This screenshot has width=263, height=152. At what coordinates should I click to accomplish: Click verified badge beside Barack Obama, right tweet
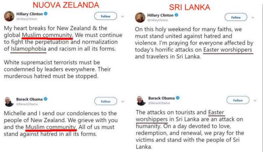(178, 98)
